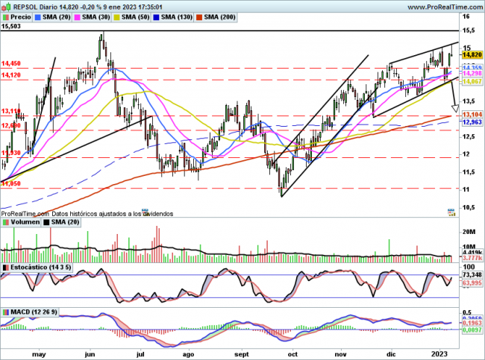This screenshot has width=485, height=360.
Task: Click the Volumen legend icon
Action: click(5, 222)
